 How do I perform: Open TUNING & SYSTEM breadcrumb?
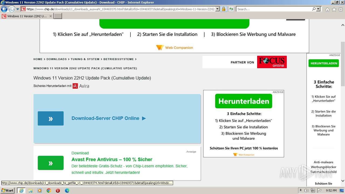point(85,59)
